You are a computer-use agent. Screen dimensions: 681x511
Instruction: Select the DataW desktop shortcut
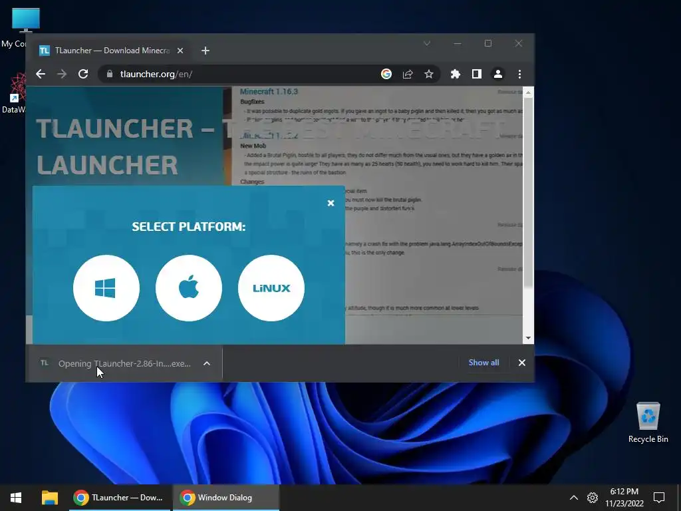coord(15,93)
